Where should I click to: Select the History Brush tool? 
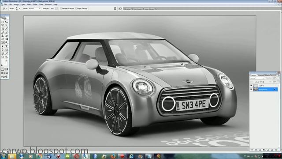tap(7, 36)
